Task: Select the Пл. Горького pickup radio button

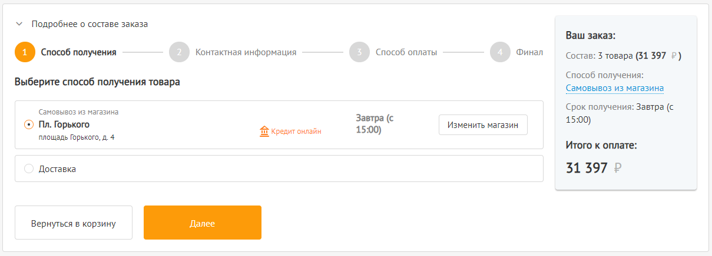Action: coord(29,124)
